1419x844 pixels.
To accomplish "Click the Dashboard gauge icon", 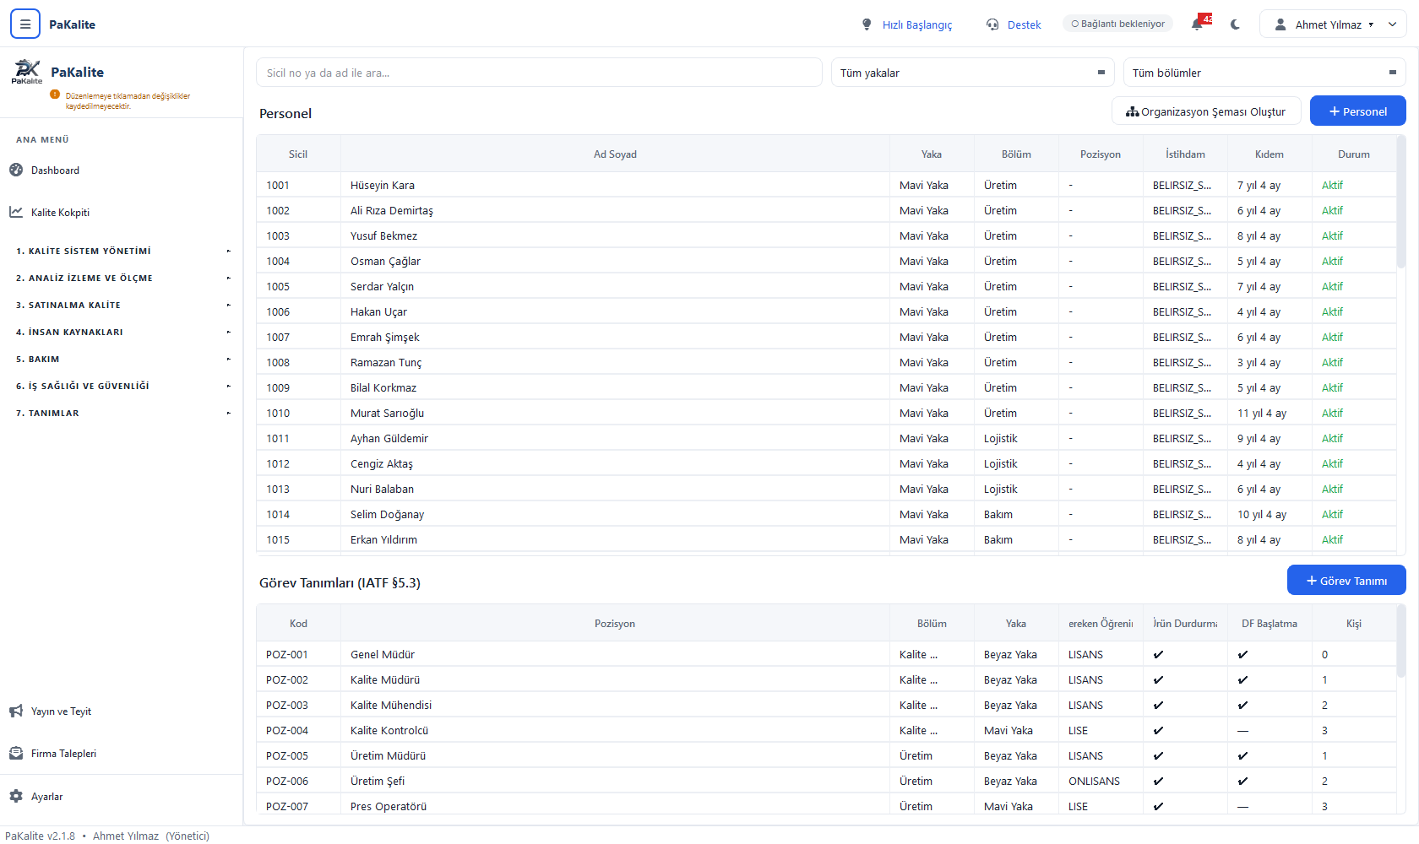I will [16, 170].
